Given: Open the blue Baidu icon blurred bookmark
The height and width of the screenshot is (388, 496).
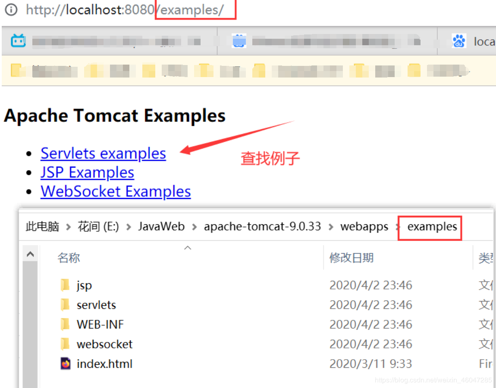Looking at the screenshot, I should [239, 41].
